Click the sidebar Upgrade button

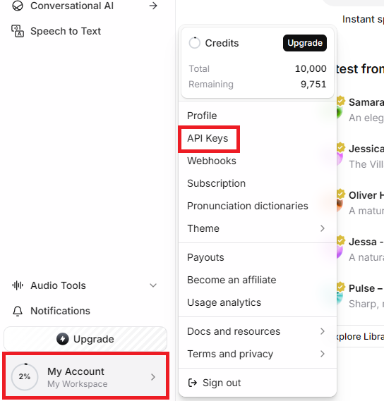(x=85, y=339)
